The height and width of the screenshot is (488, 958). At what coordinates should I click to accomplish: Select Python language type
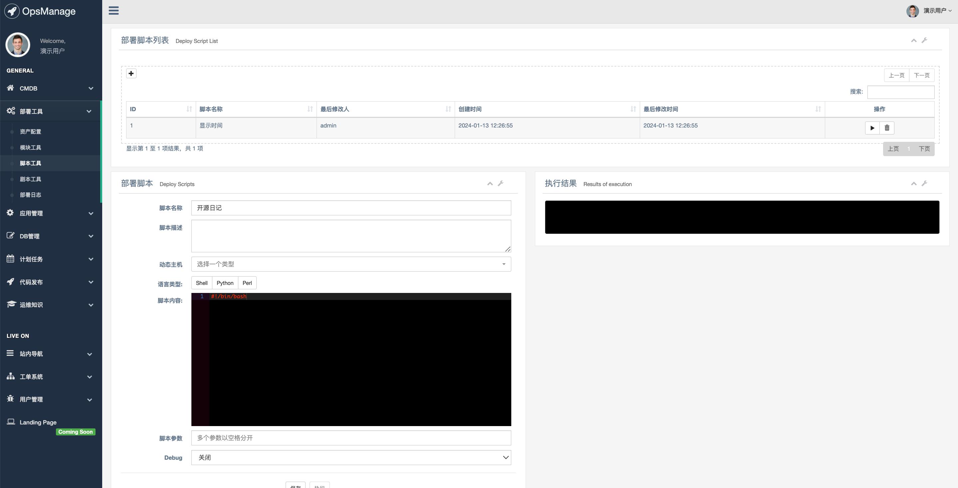coord(225,283)
